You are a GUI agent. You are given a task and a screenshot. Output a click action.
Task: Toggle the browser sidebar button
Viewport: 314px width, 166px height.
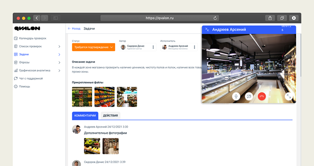56,18
